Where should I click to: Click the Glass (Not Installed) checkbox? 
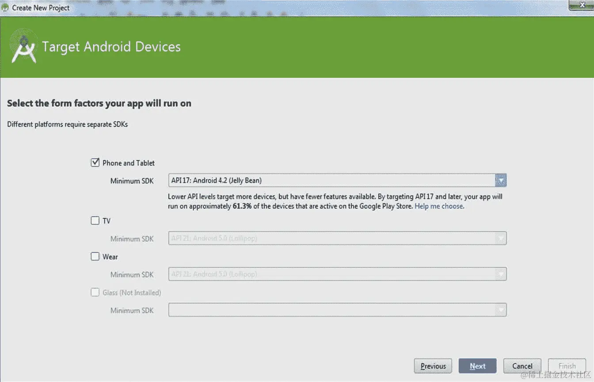point(95,292)
